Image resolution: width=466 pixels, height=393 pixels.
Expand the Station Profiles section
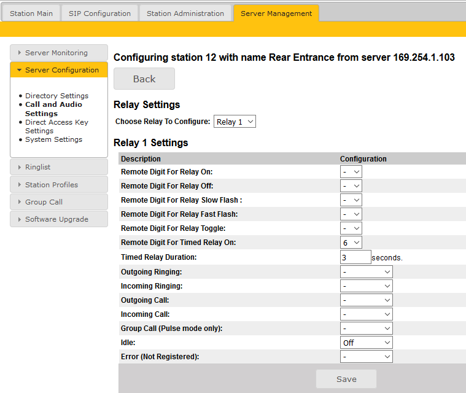(x=59, y=185)
